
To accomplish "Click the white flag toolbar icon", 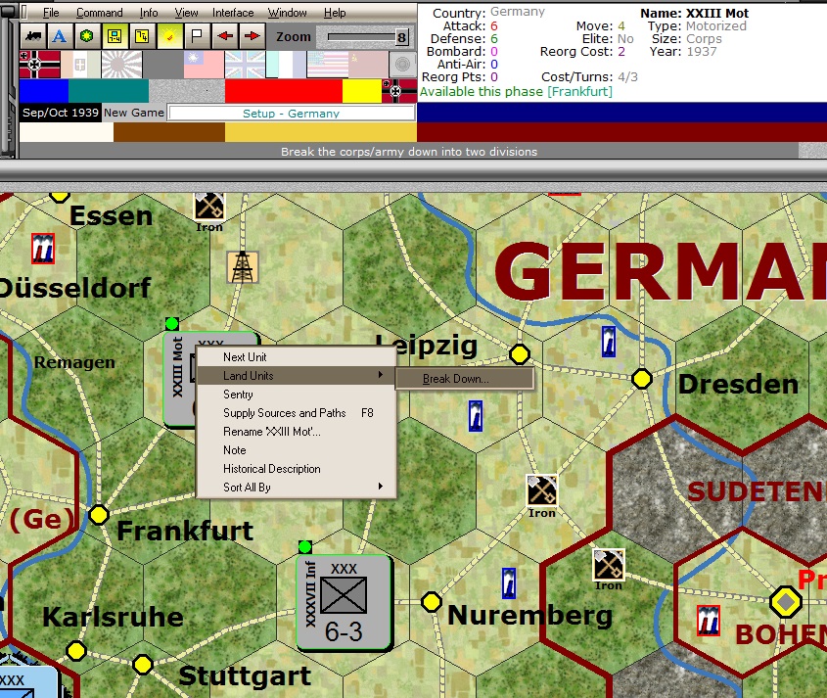I will click(x=197, y=36).
